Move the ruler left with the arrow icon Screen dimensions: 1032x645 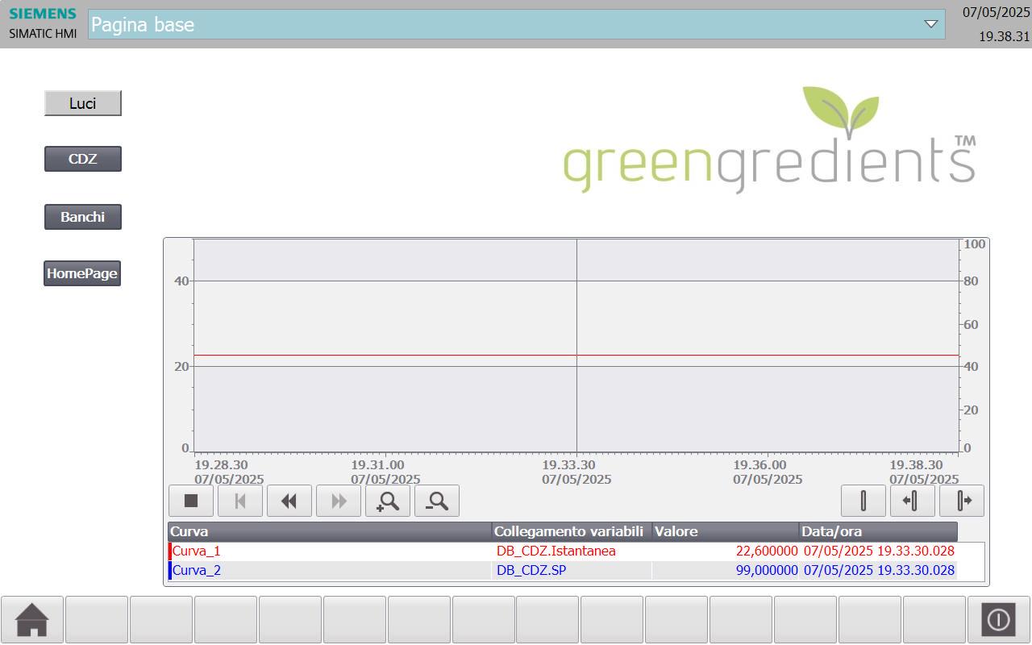click(x=913, y=501)
